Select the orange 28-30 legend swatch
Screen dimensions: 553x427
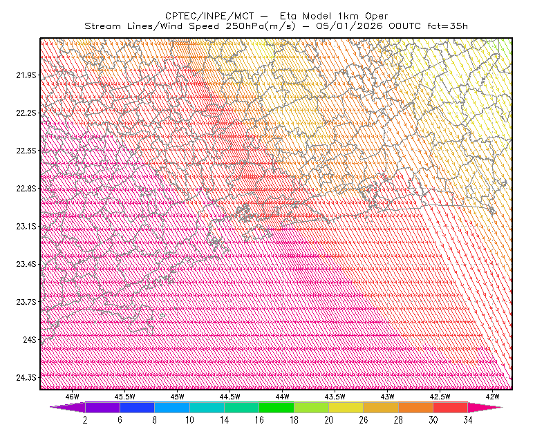point(416,407)
